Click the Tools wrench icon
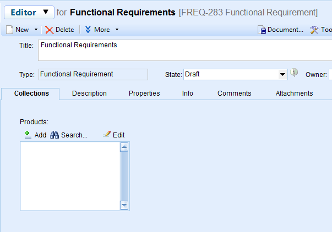 [315, 30]
